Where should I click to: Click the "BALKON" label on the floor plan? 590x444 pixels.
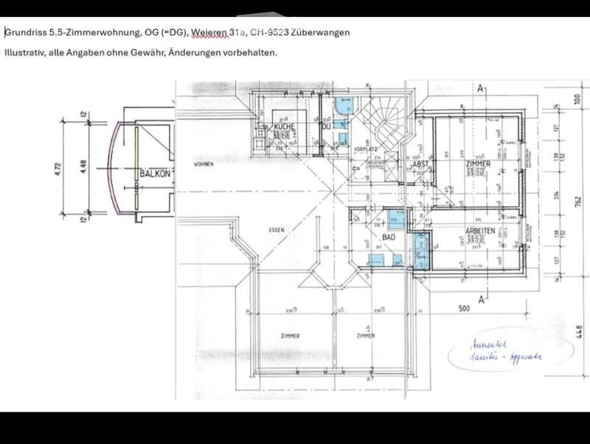(x=155, y=173)
